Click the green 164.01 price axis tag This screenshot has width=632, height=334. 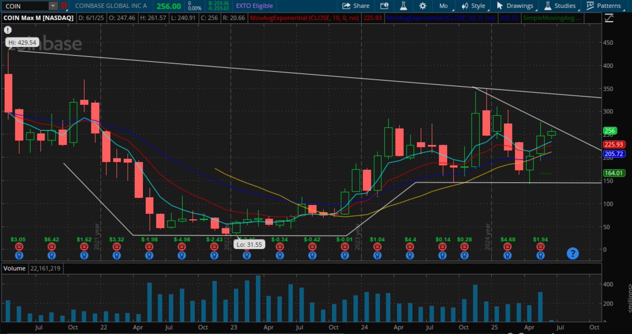[x=614, y=173]
